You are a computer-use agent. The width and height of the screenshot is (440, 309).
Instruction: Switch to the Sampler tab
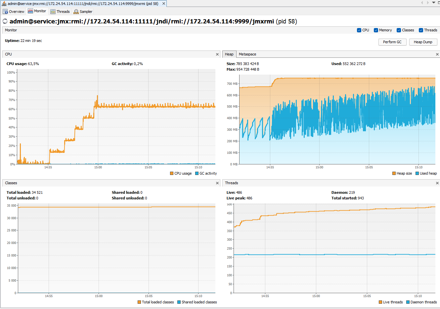(x=83, y=12)
